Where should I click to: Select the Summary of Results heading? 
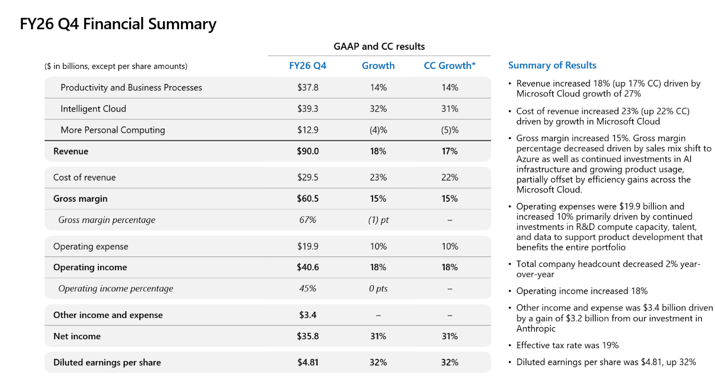552,65
